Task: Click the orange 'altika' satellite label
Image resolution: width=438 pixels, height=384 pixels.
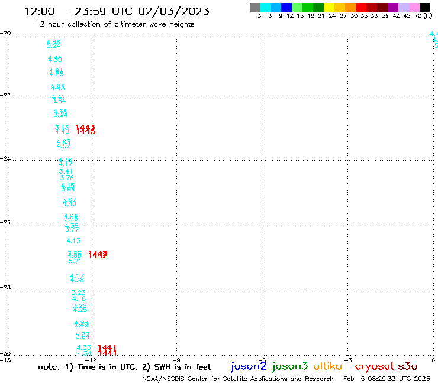Action: (x=328, y=366)
